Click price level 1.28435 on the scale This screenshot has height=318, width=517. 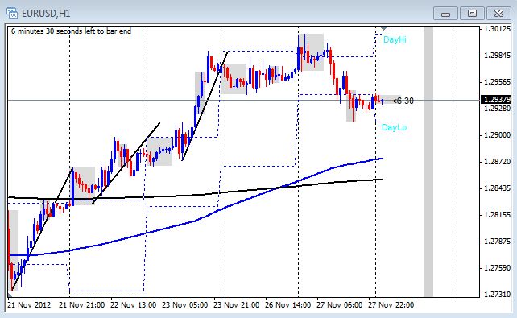point(497,188)
